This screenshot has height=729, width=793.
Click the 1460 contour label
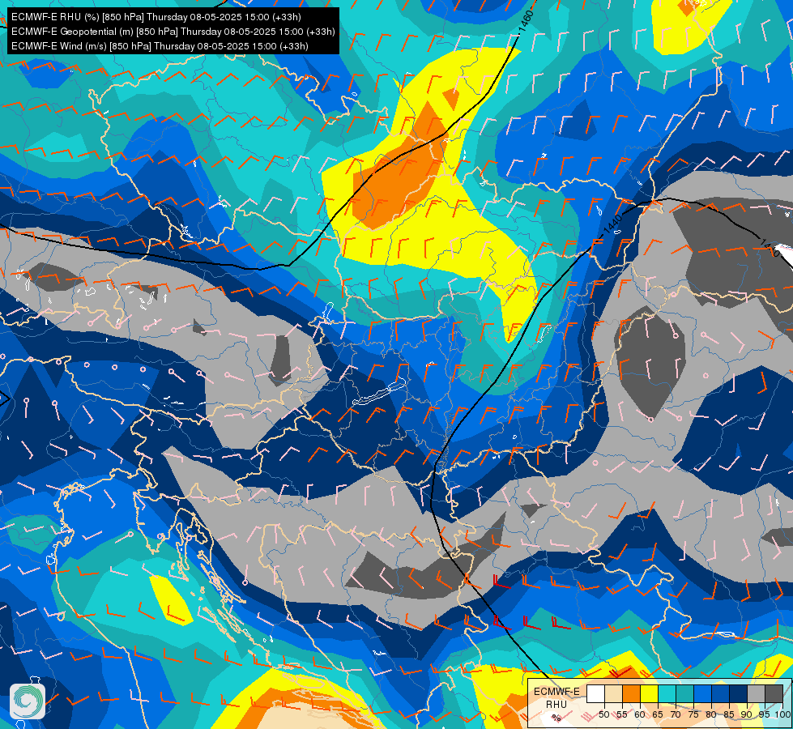(x=526, y=21)
